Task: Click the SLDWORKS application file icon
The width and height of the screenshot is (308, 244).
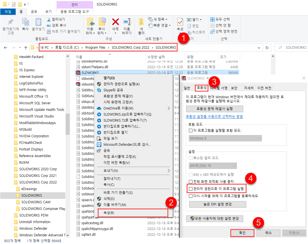Action: tap(78, 73)
